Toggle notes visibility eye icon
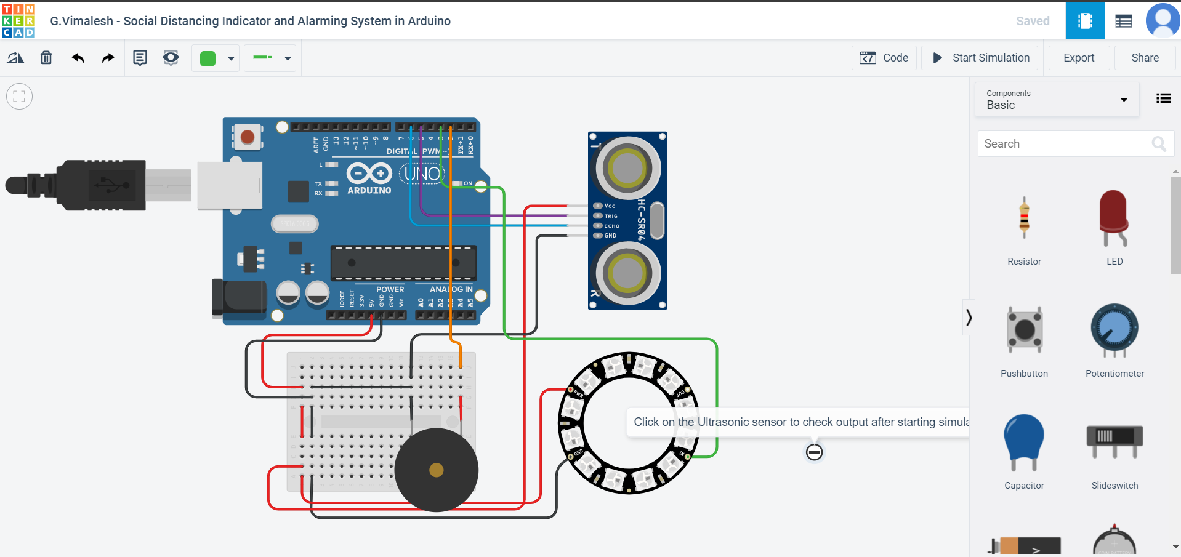Image resolution: width=1181 pixels, height=557 pixels. click(x=171, y=58)
